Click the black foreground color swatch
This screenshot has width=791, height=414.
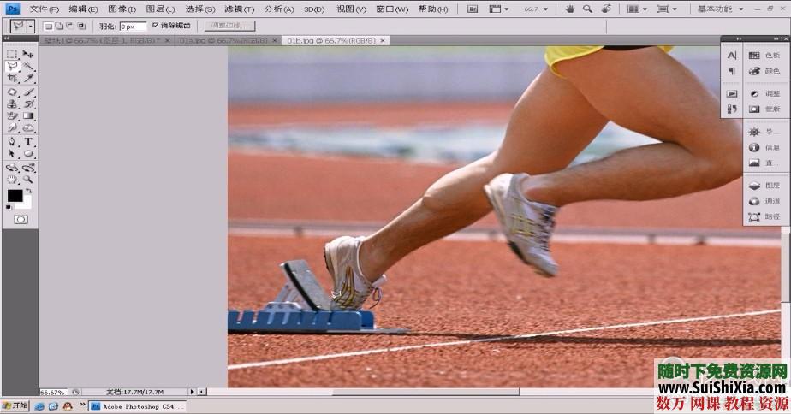click(x=15, y=196)
